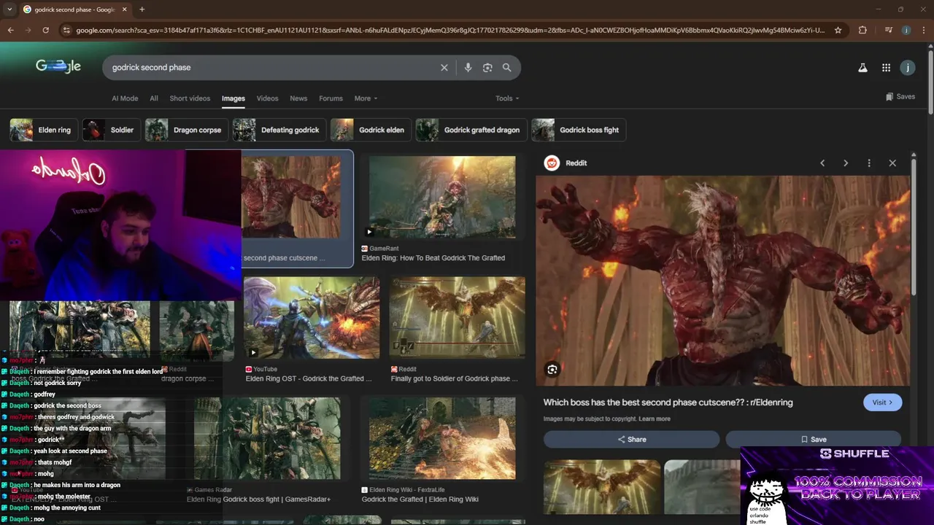Open Chrome profile icon in toolbar
The height and width of the screenshot is (525, 934).
(x=906, y=30)
